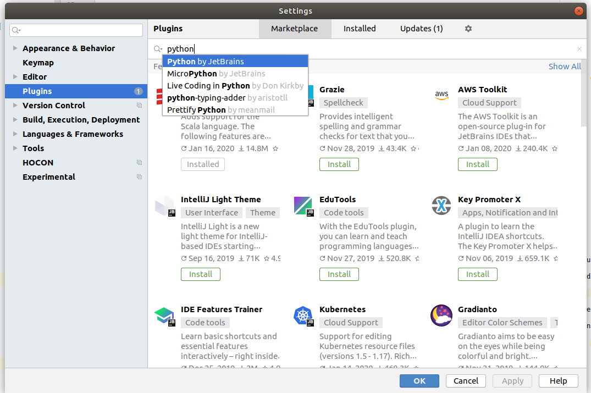Click the IDE Features Trainer plugin icon
This screenshot has width=591, height=393.
click(165, 315)
